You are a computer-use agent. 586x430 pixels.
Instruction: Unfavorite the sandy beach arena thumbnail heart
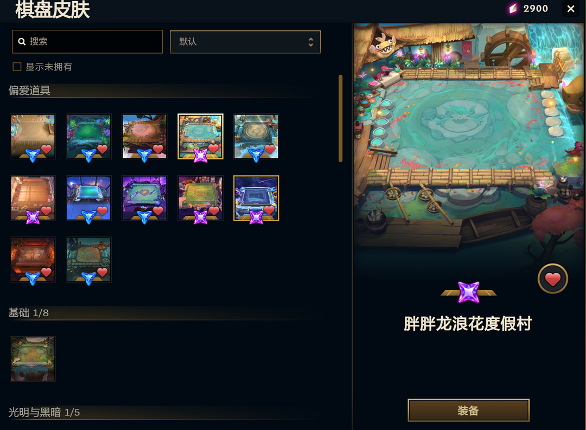coord(46,149)
